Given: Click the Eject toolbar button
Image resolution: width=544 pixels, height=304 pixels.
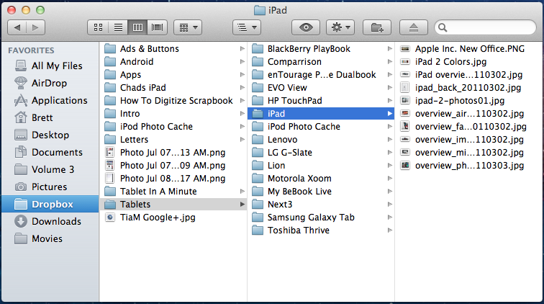Looking at the screenshot, I should pos(413,27).
